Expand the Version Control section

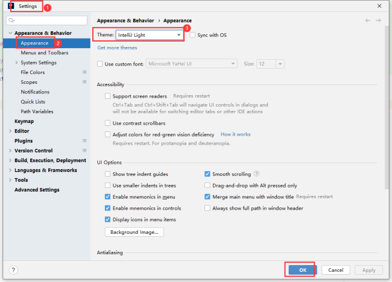(10, 151)
